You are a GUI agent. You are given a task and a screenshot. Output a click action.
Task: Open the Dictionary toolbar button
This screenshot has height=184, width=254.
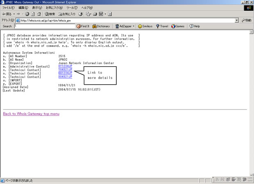point(101,26)
